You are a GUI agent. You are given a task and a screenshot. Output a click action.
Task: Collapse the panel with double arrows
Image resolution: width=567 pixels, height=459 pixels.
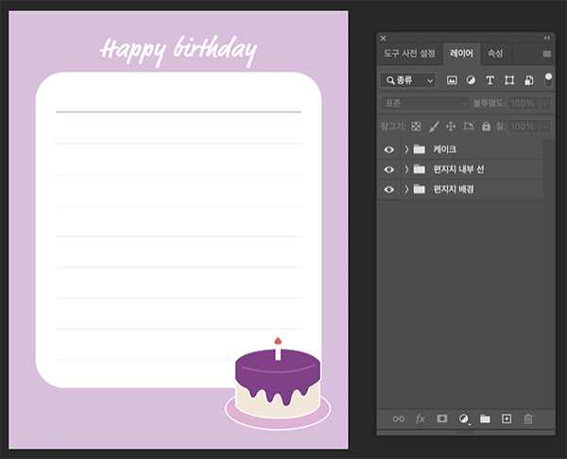547,38
